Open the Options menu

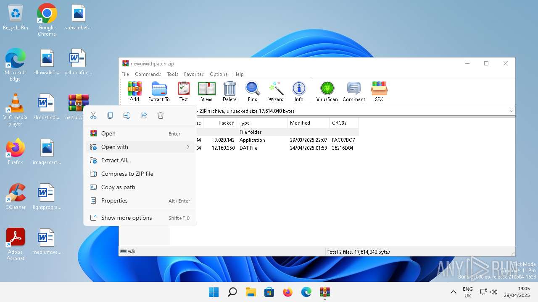(x=219, y=74)
